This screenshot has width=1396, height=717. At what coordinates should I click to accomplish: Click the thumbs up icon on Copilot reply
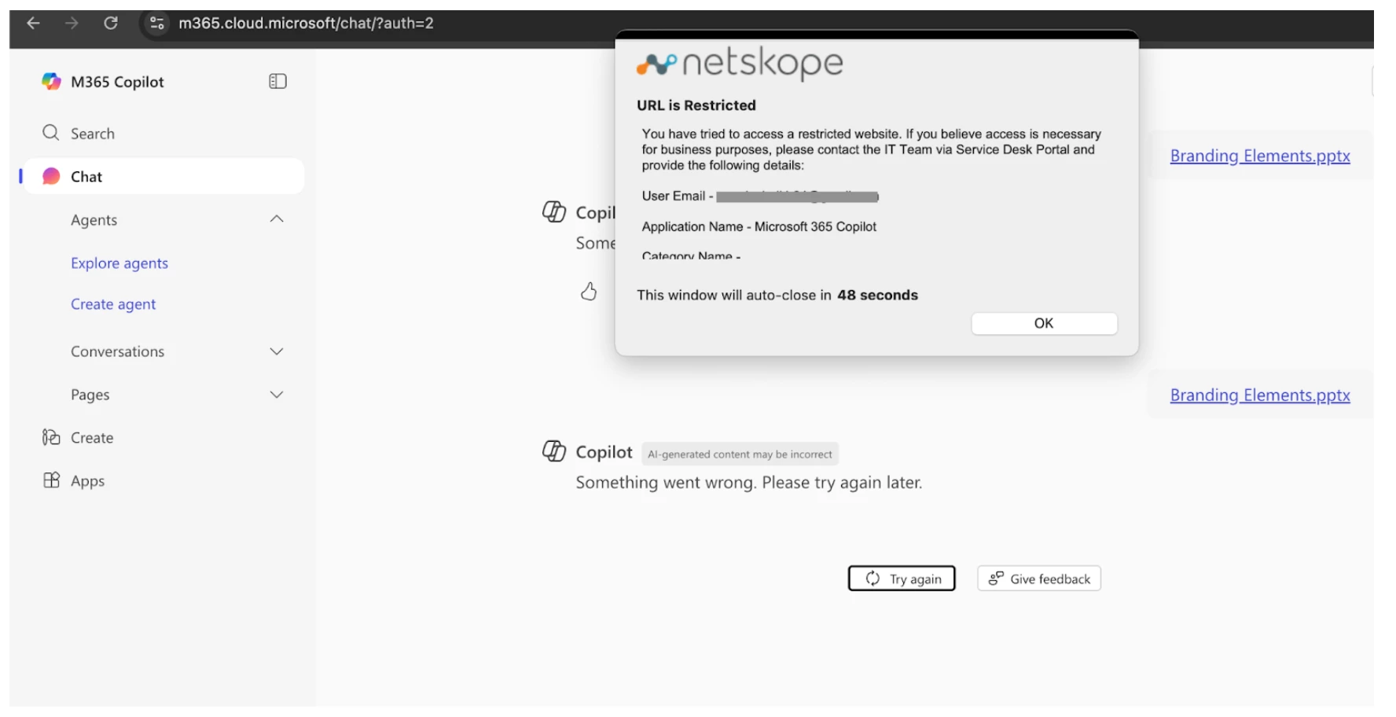(589, 292)
